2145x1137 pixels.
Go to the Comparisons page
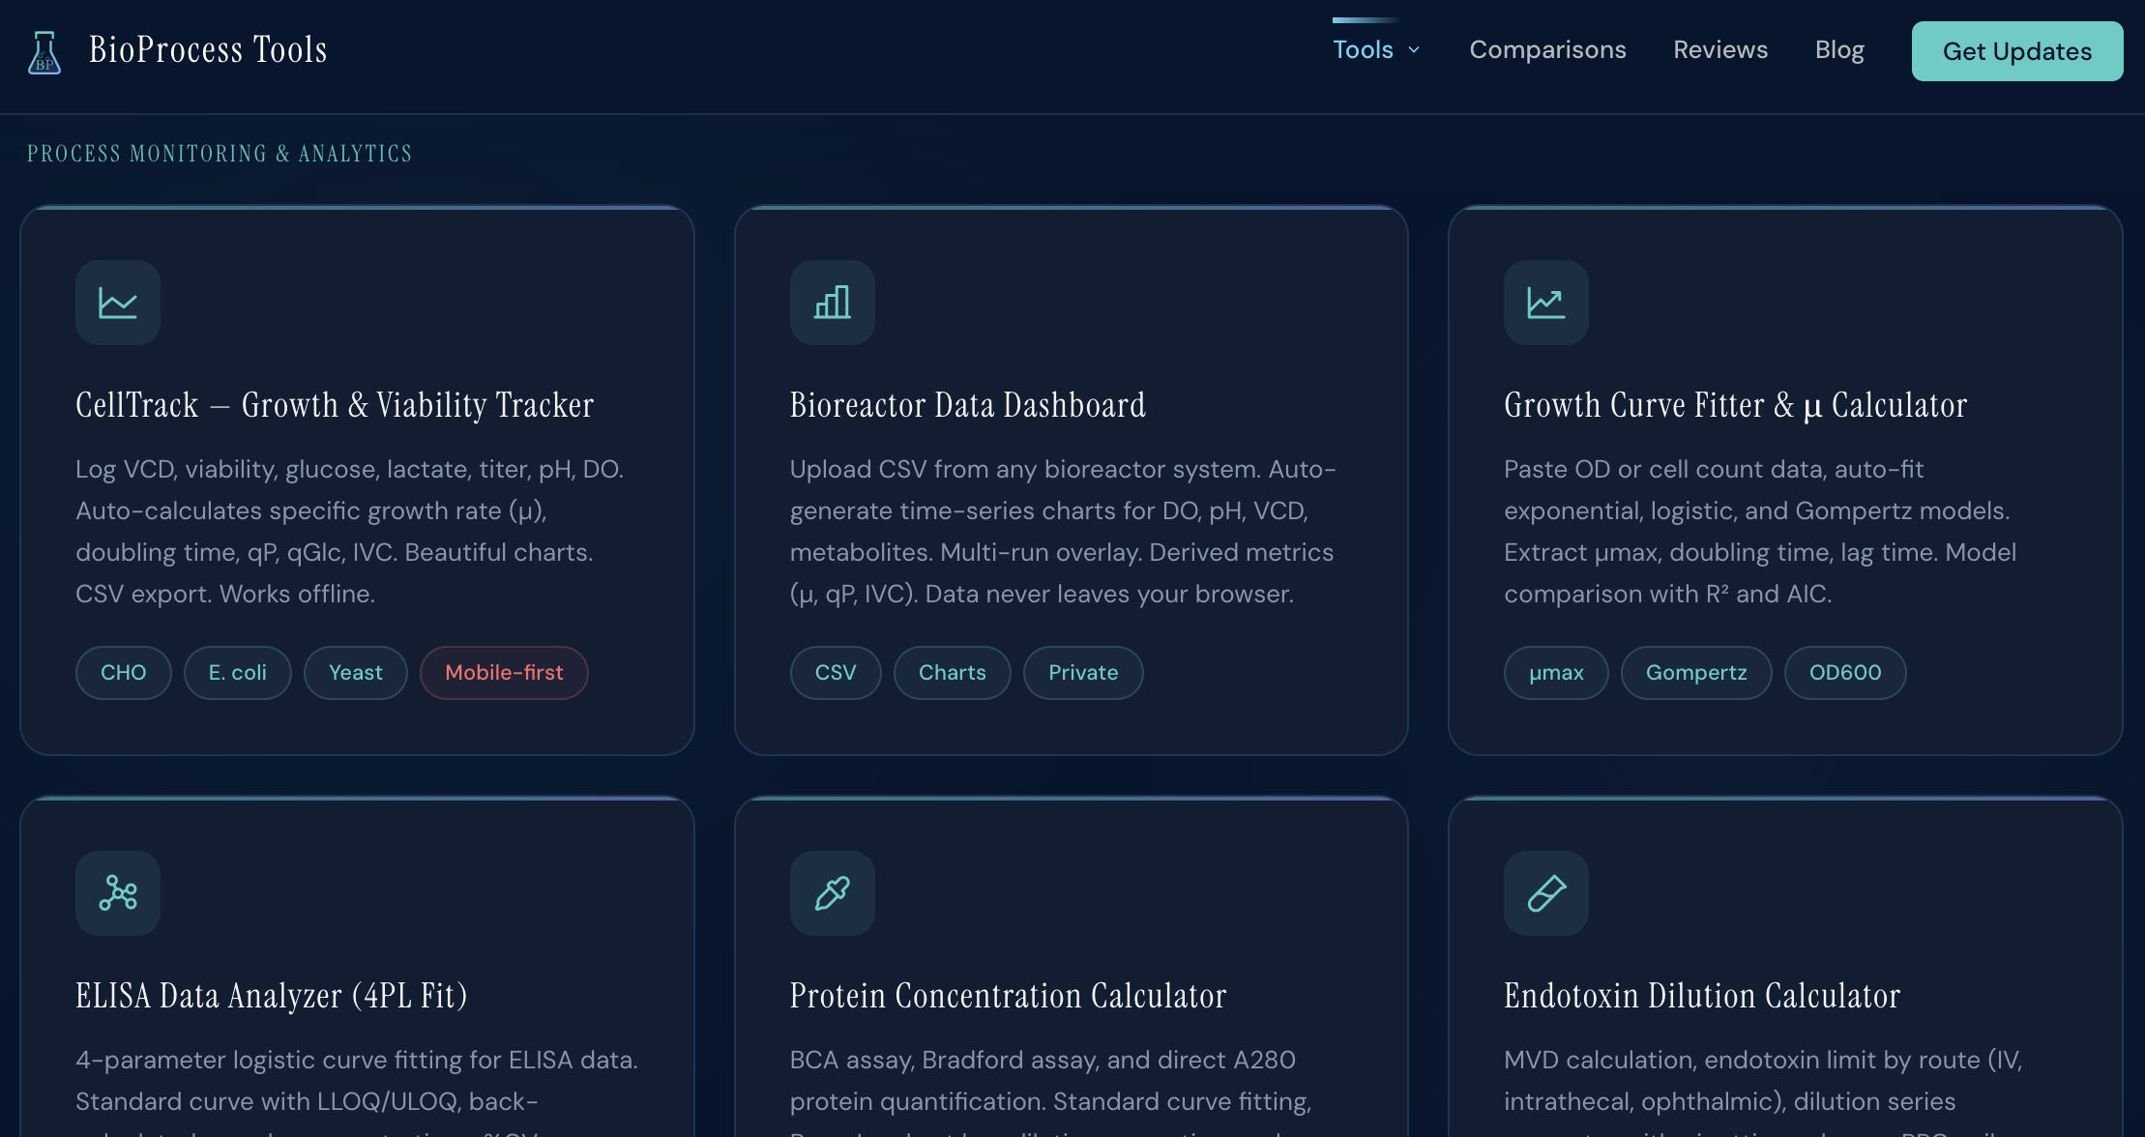coord(1547,49)
